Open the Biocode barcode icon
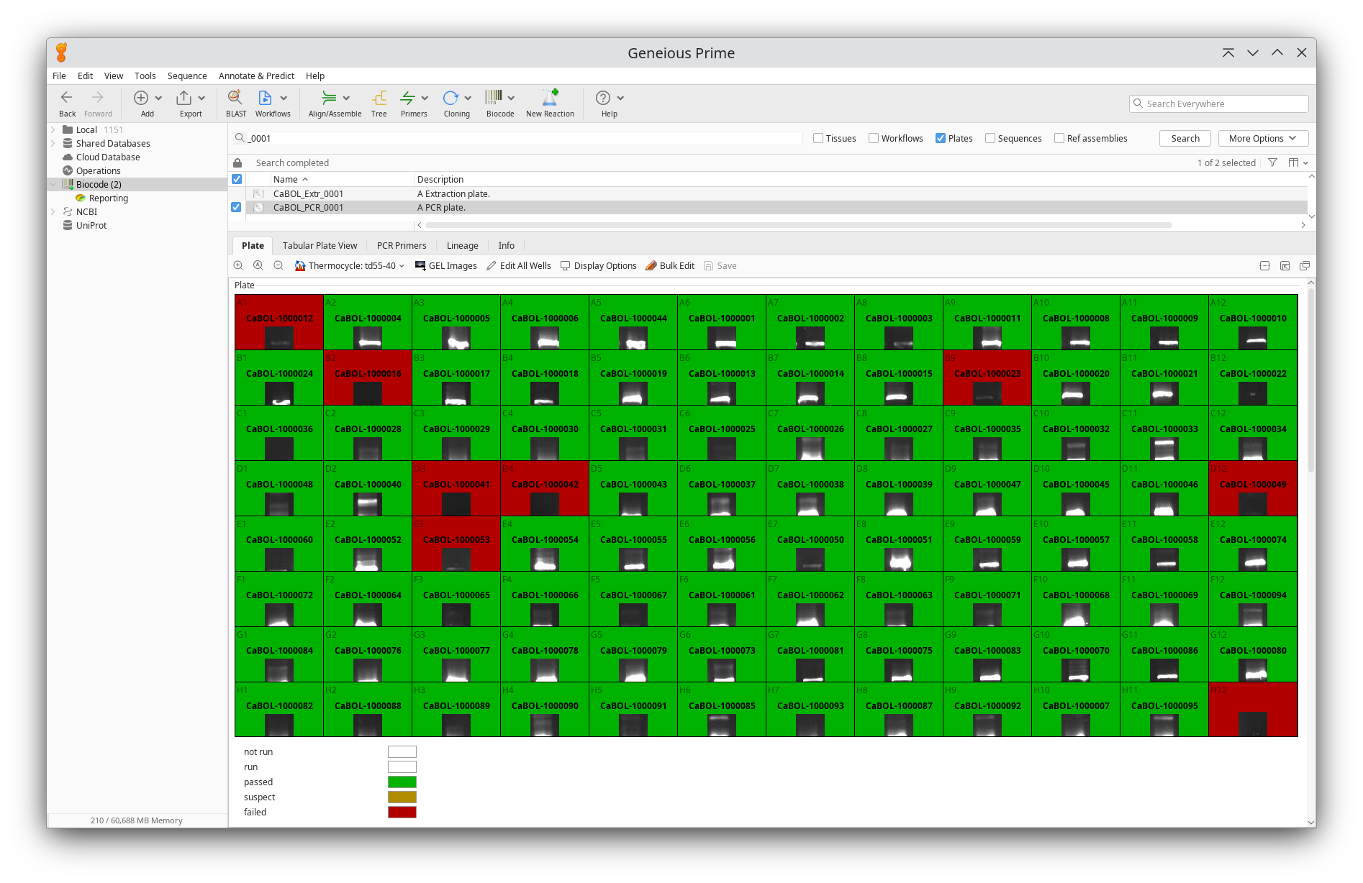 pos(494,99)
